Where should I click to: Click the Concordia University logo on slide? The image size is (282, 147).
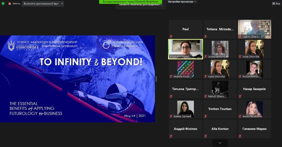23,45
